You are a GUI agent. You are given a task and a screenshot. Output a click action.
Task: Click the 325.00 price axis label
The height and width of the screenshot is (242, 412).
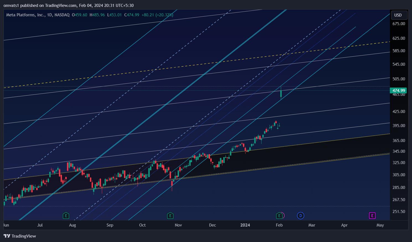point(399,163)
